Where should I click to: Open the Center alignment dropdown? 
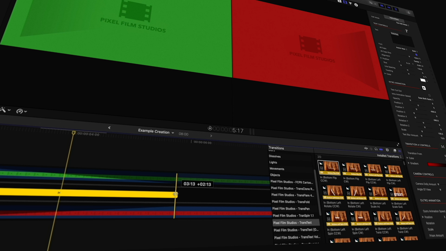[x=417, y=62]
